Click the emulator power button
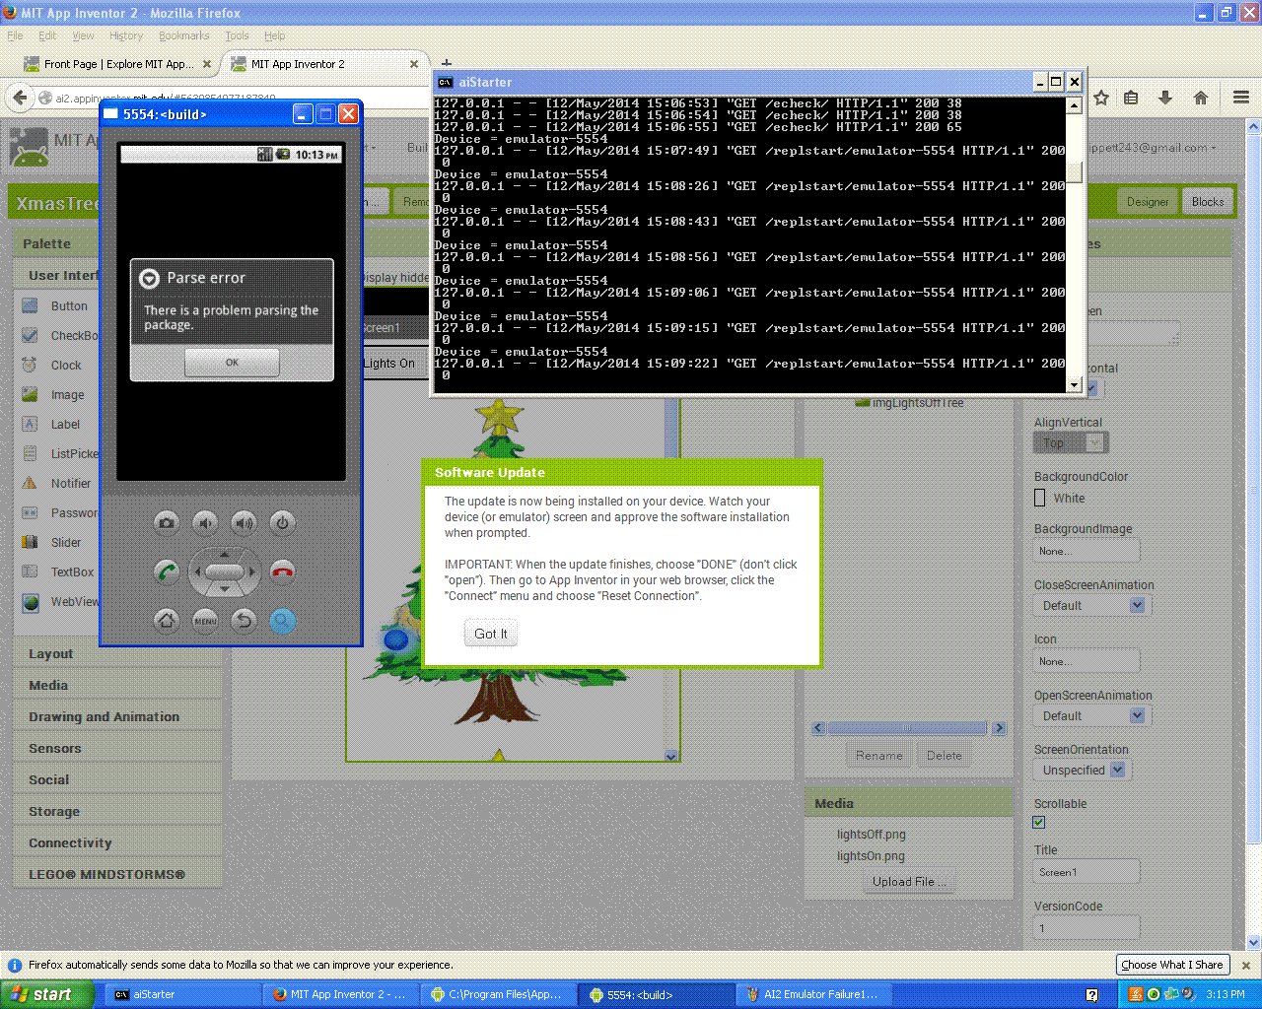 [282, 523]
